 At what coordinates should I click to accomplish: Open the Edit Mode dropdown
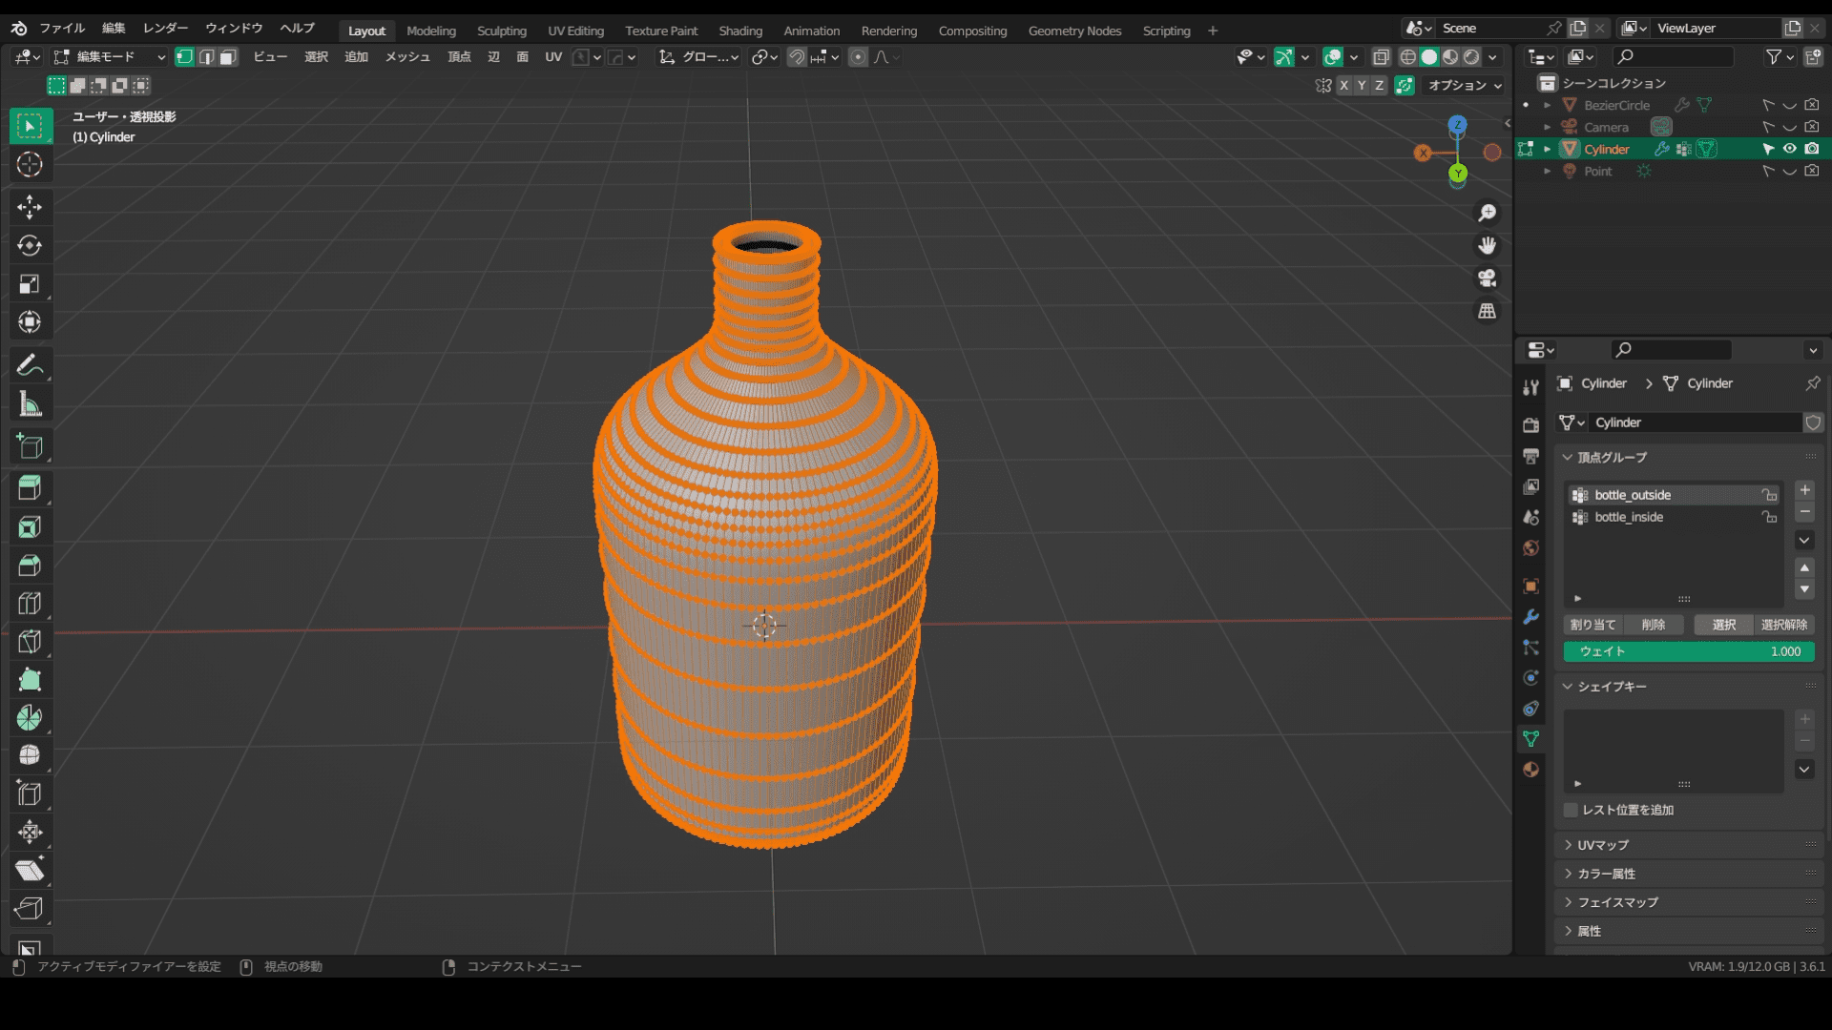click(x=110, y=57)
